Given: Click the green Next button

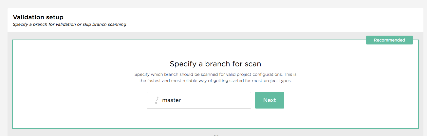Looking at the screenshot, I should coord(269,100).
